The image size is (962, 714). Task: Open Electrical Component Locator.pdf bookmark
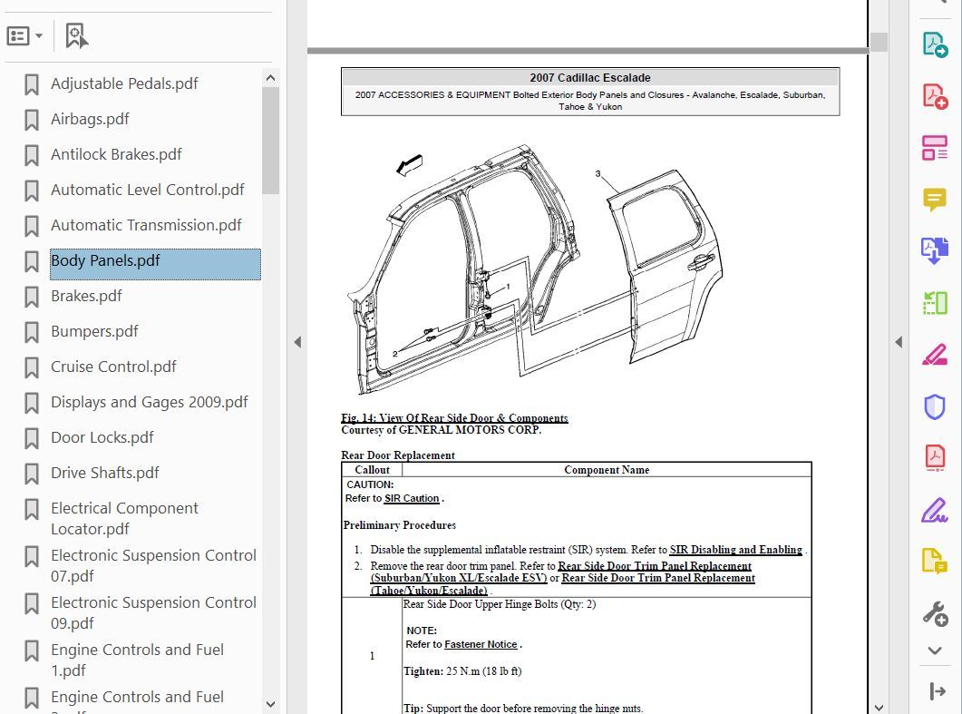point(124,518)
